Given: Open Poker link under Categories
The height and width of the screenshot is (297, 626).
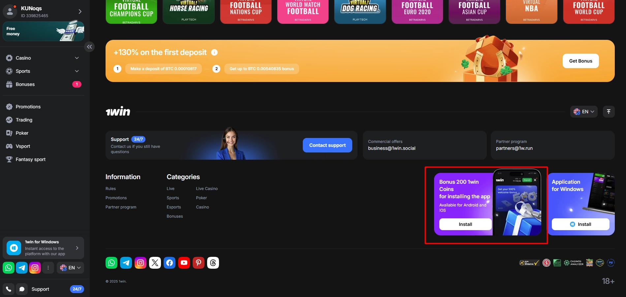Looking at the screenshot, I should [x=202, y=198].
